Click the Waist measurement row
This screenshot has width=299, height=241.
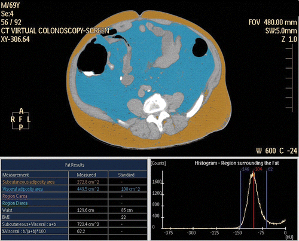74,210
